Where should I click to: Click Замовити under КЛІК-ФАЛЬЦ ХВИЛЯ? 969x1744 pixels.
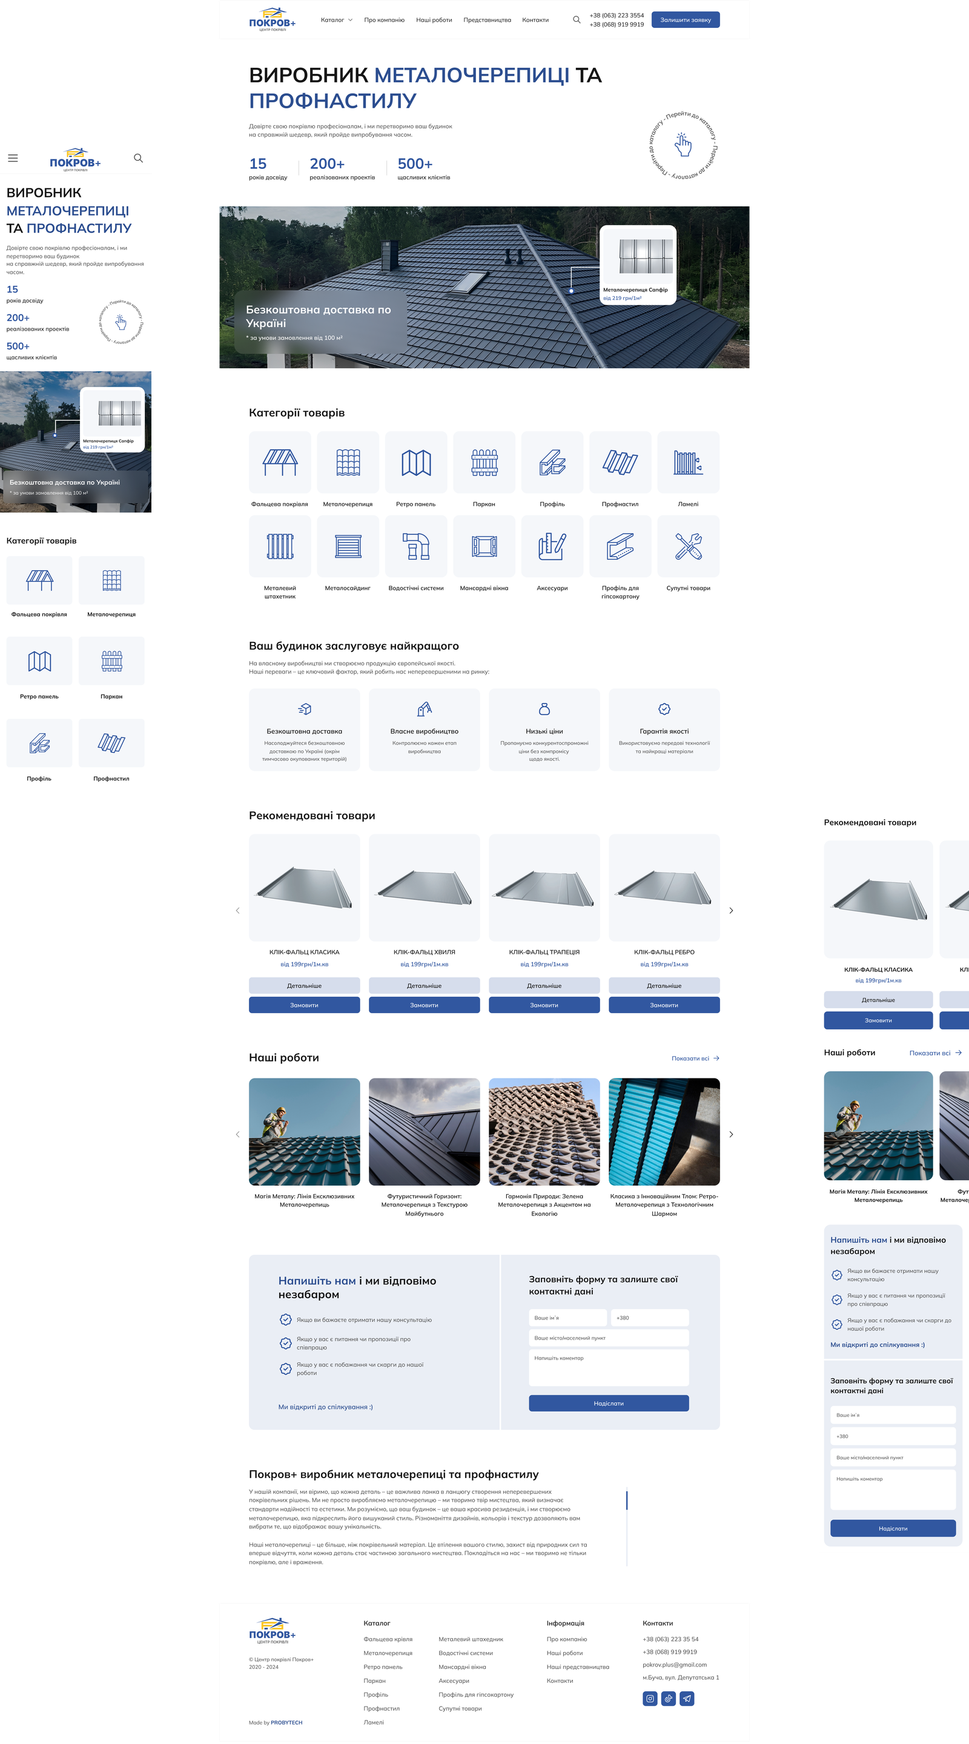424,1005
